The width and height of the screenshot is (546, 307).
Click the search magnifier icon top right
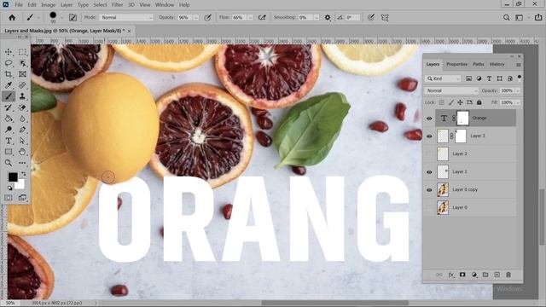[506, 17]
